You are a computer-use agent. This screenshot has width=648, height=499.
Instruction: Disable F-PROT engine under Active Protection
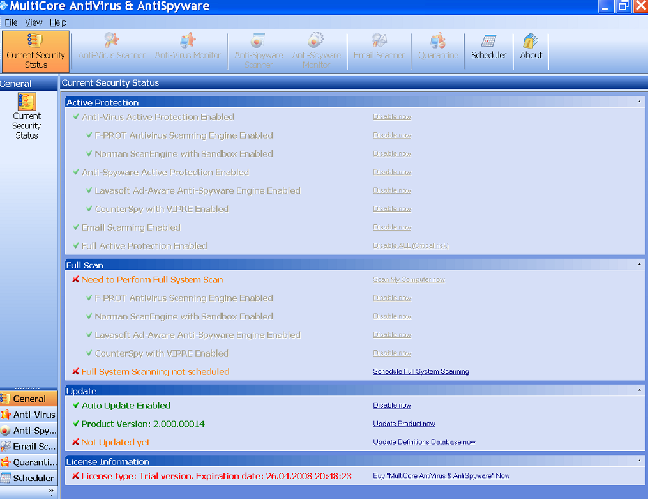(x=392, y=135)
